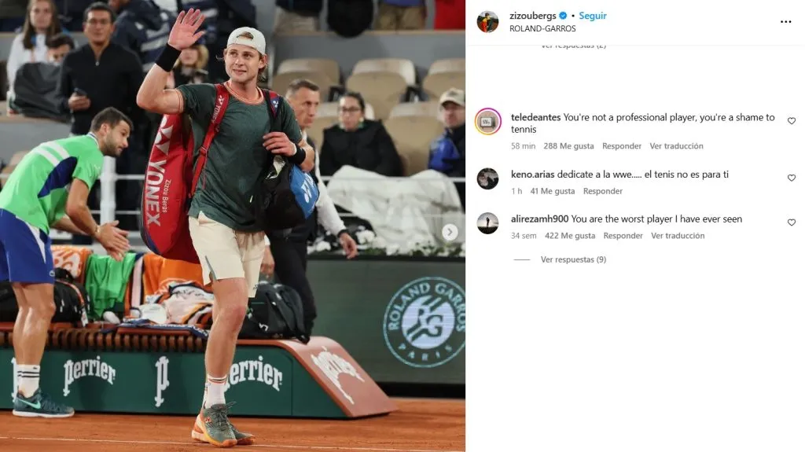Image resolution: width=805 pixels, height=452 pixels.
Task: Open alirezamh900 profile avatar
Action: 487,223
